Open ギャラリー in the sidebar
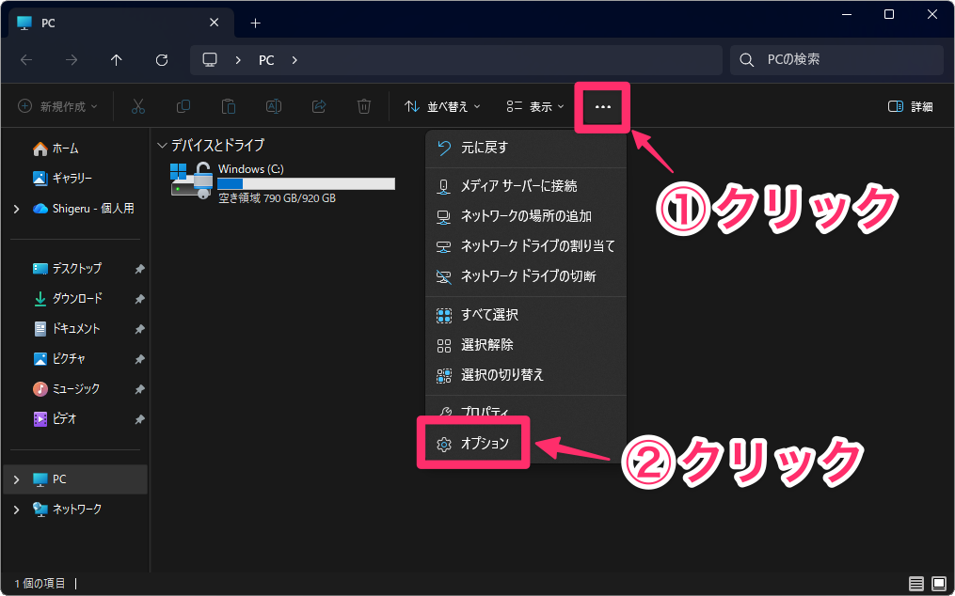 coord(72,178)
